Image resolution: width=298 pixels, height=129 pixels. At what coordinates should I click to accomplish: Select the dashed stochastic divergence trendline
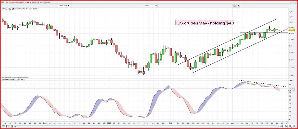[261, 83]
